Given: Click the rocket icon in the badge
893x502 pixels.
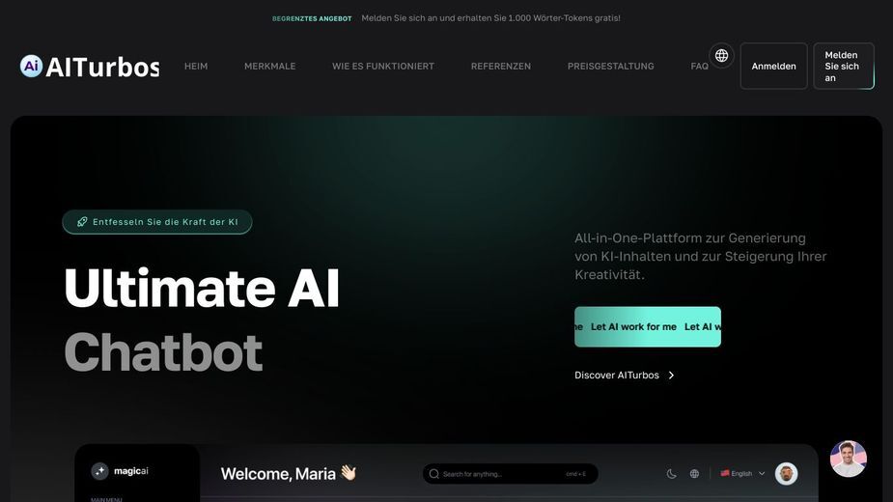Looking at the screenshot, I should (x=82, y=222).
